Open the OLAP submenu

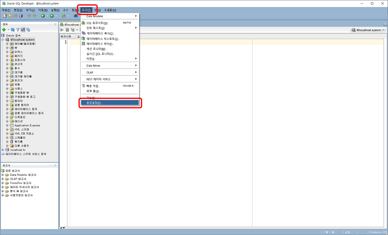pos(110,72)
